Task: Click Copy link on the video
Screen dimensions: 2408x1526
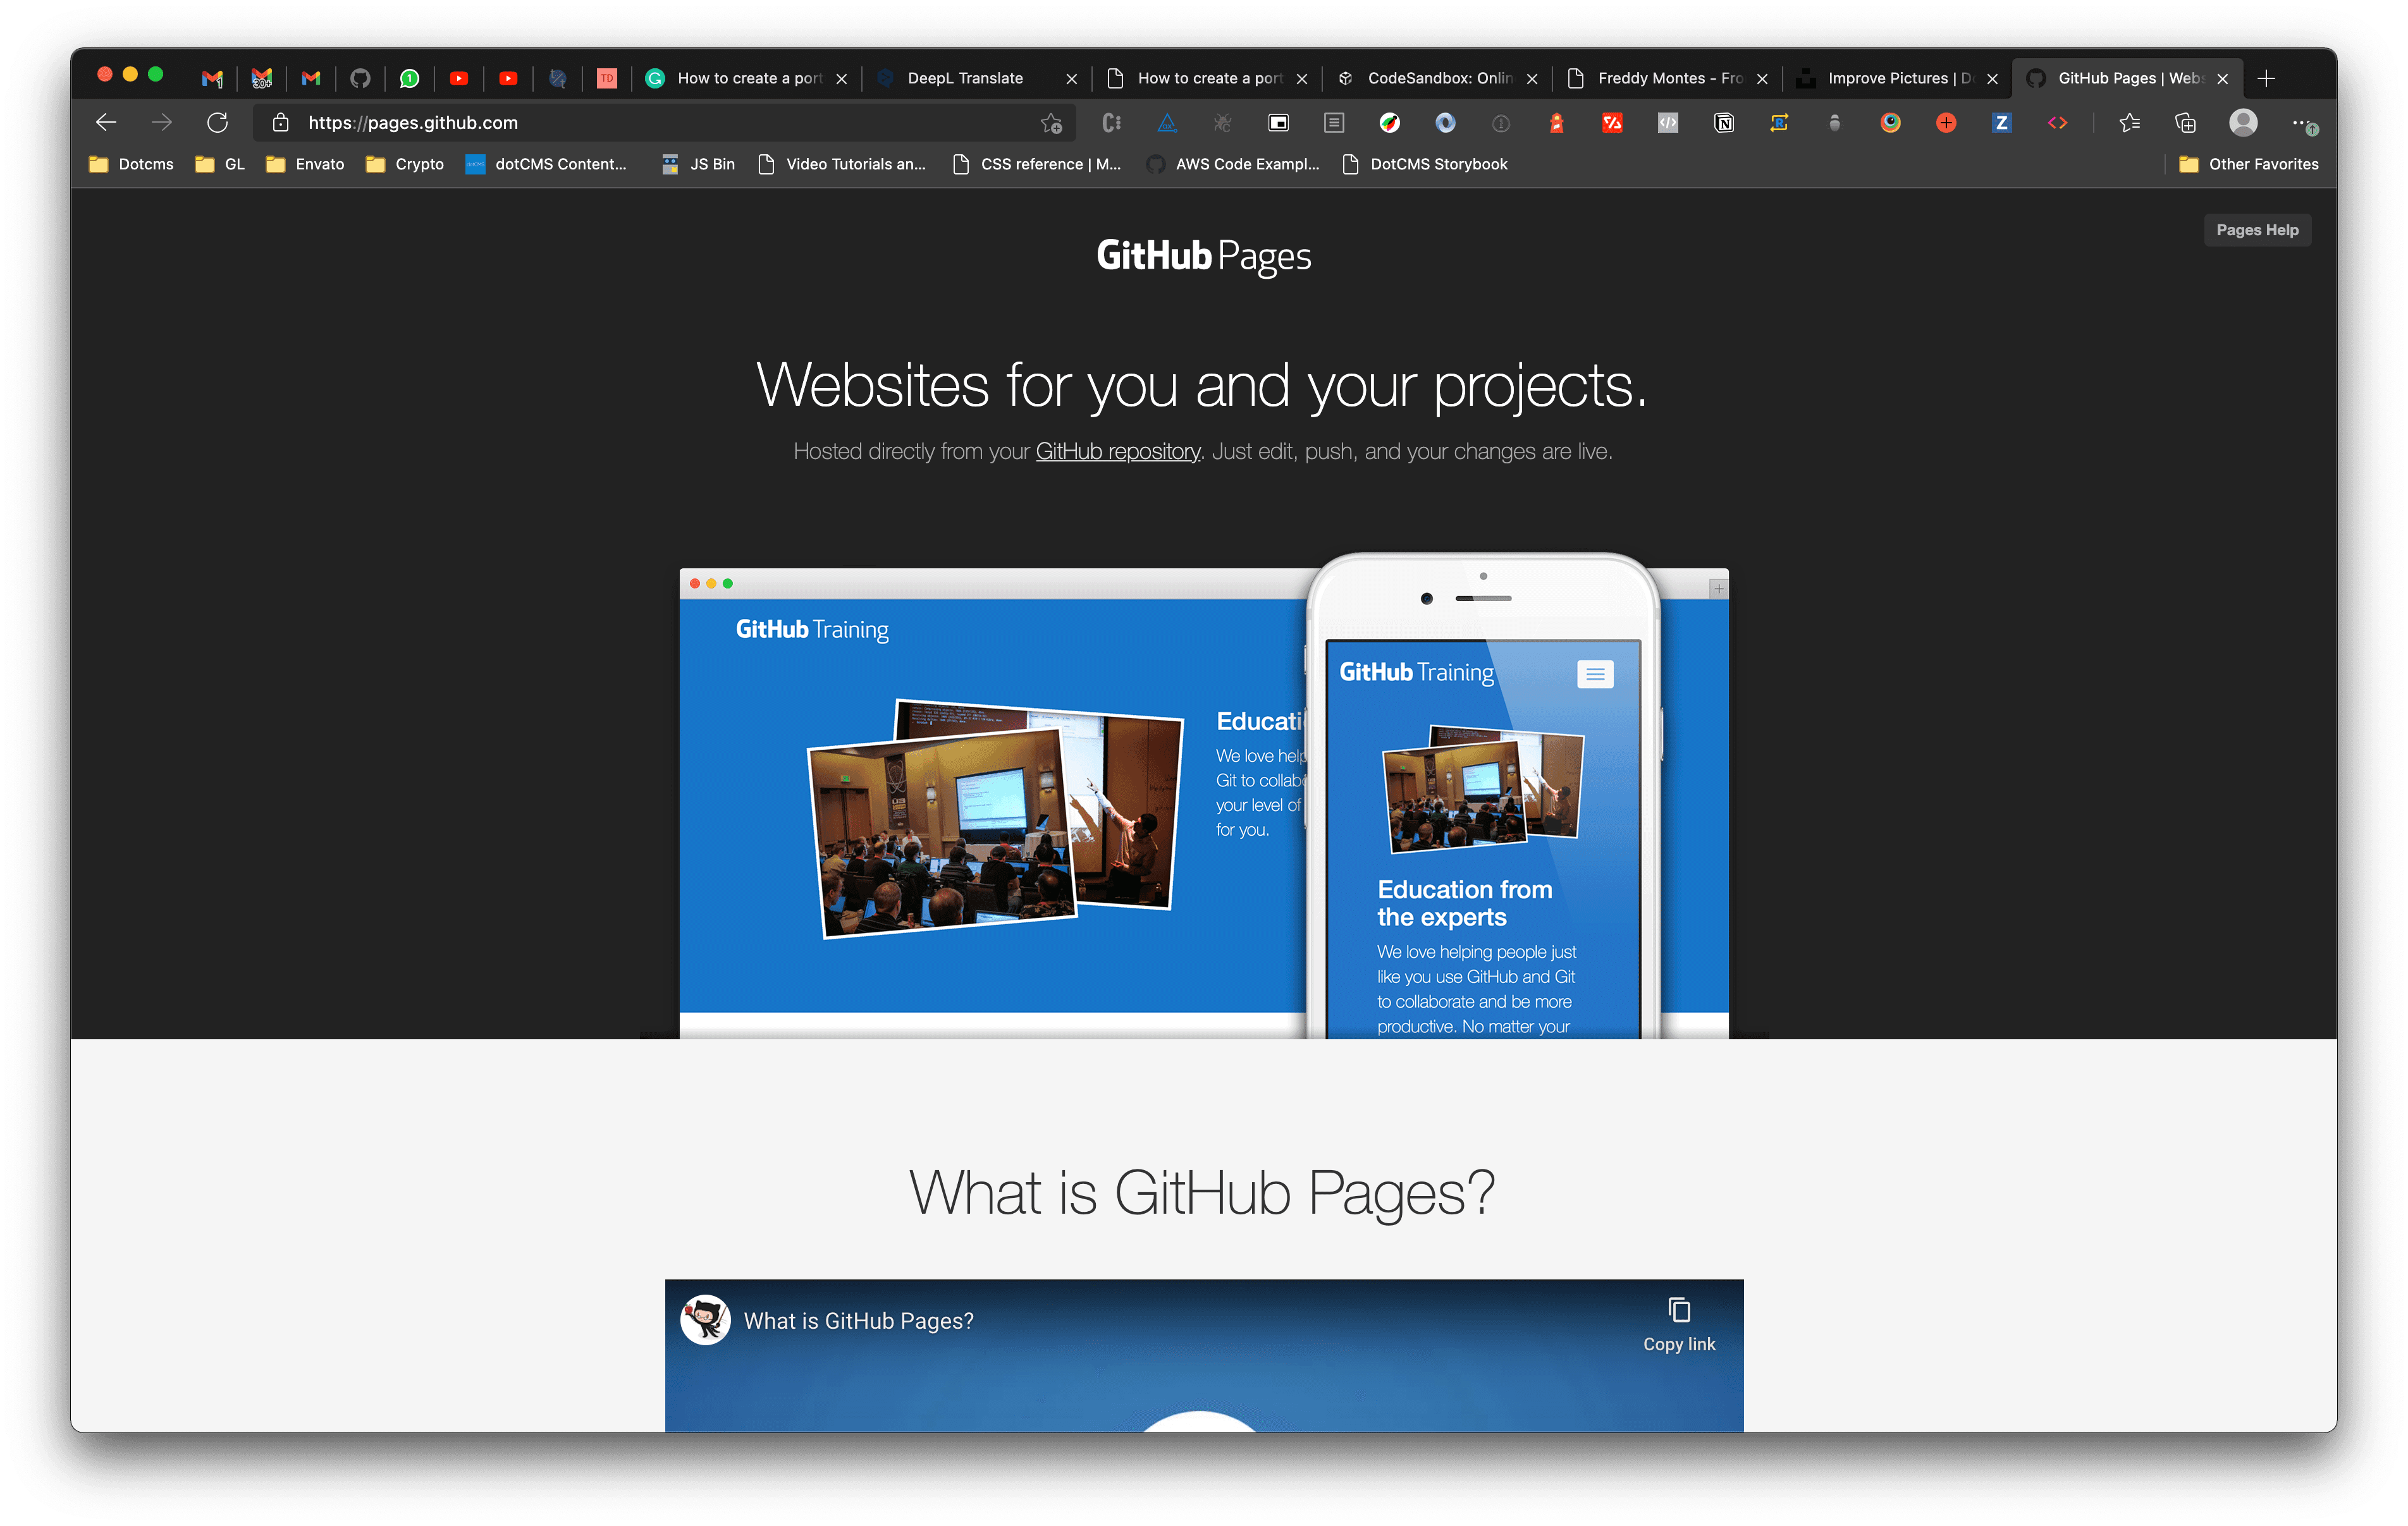Action: point(1678,1324)
